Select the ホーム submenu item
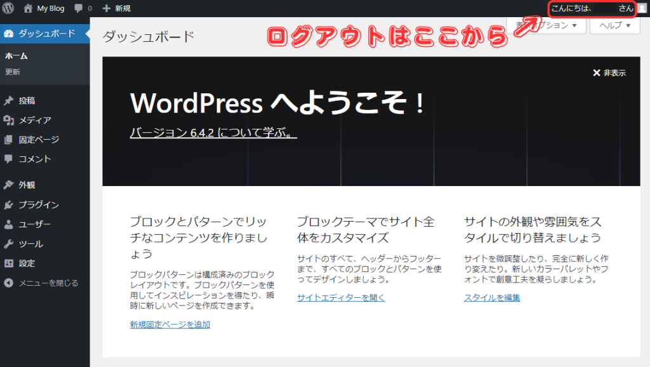The width and height of the screenshot is (650, 367). pyautogui.click(x=16, y=56)
